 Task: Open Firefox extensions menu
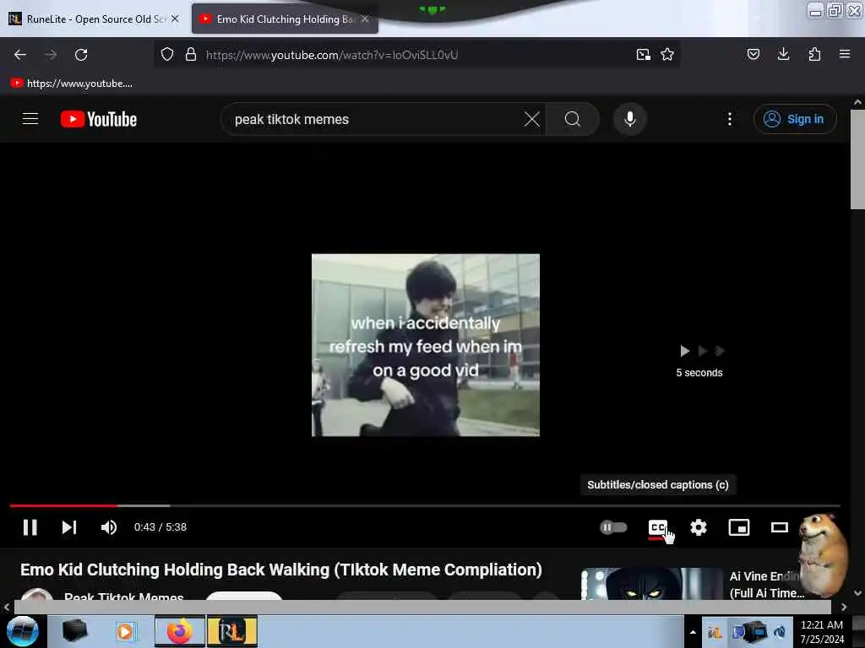[814, 54]
